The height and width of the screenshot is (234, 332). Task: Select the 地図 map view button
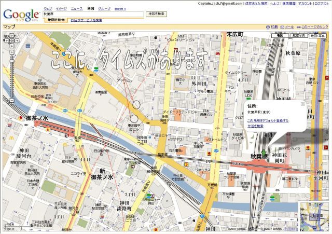point(281,36)
